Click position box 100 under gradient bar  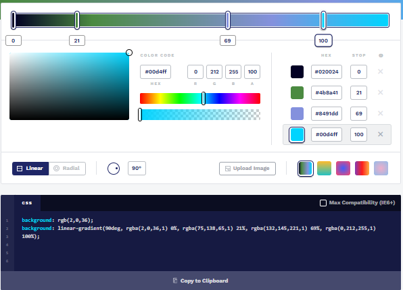coord(323,40)
